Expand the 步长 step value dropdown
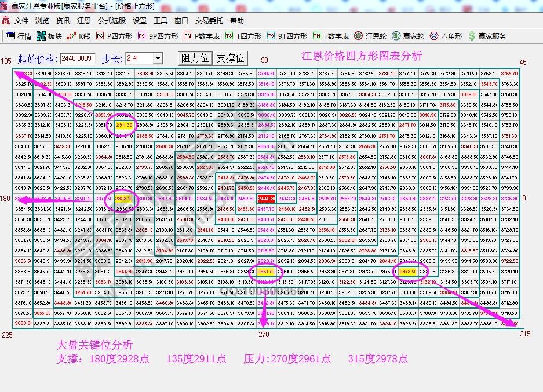543x392 pixels. [x=158, y=58]
